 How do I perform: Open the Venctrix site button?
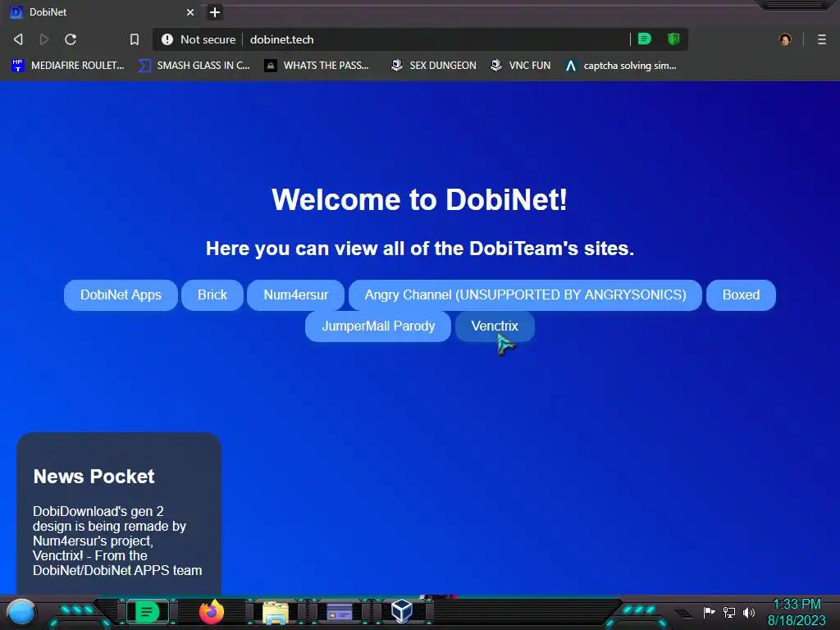pyautogui.click(x=495, y=326)
